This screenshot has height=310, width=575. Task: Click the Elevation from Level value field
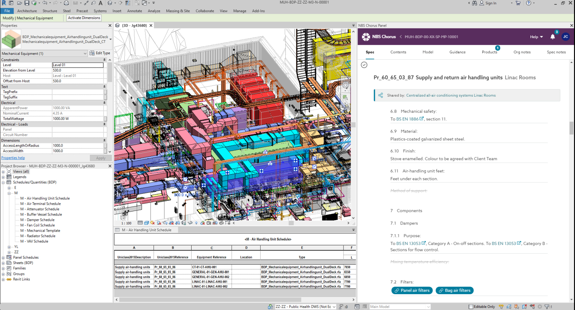click(78, 70)
